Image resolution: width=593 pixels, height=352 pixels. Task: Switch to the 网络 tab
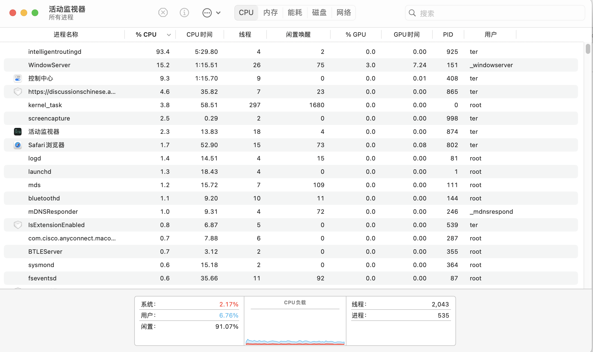point(344,13)
